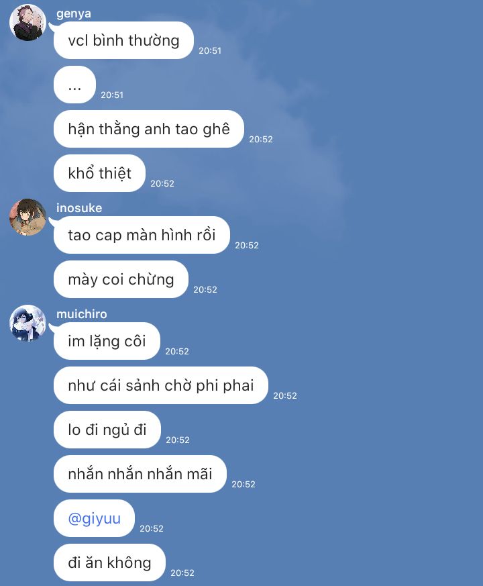
Task: Click the muichiro sender name
Action: pyautogui.click(x=81, y=314)
